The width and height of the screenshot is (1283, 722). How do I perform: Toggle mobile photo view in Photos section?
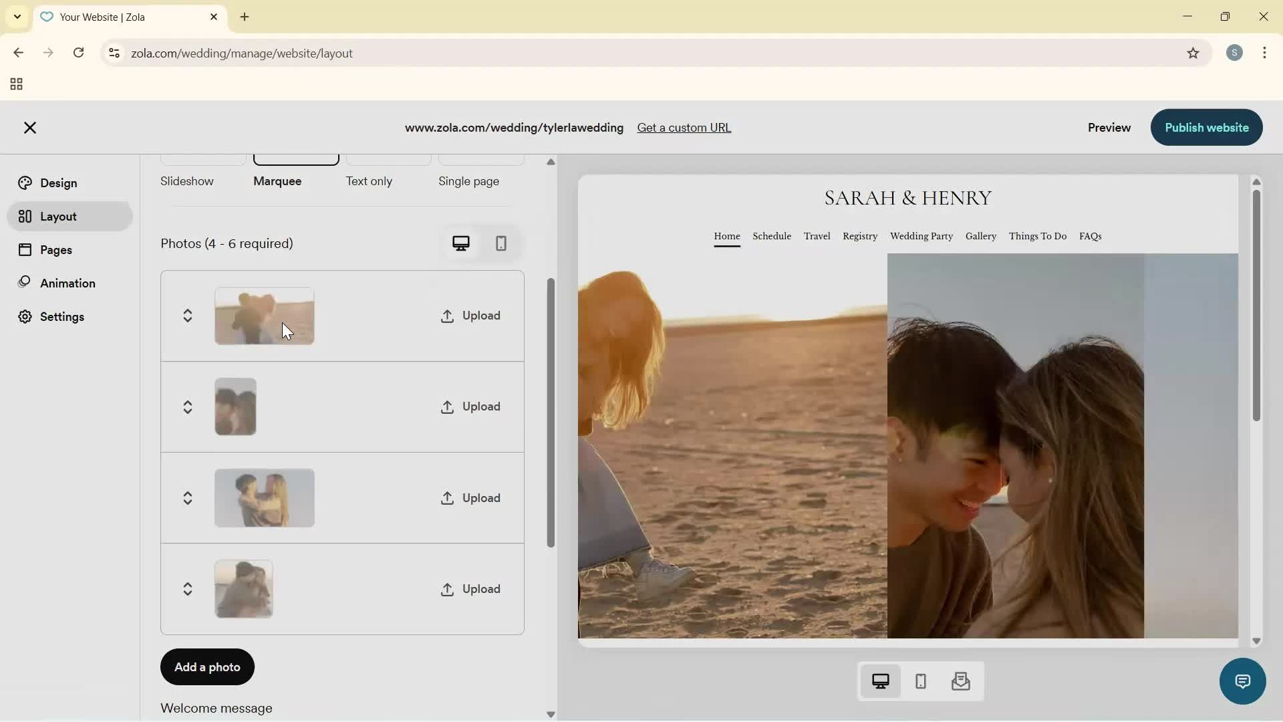[502, 243]
